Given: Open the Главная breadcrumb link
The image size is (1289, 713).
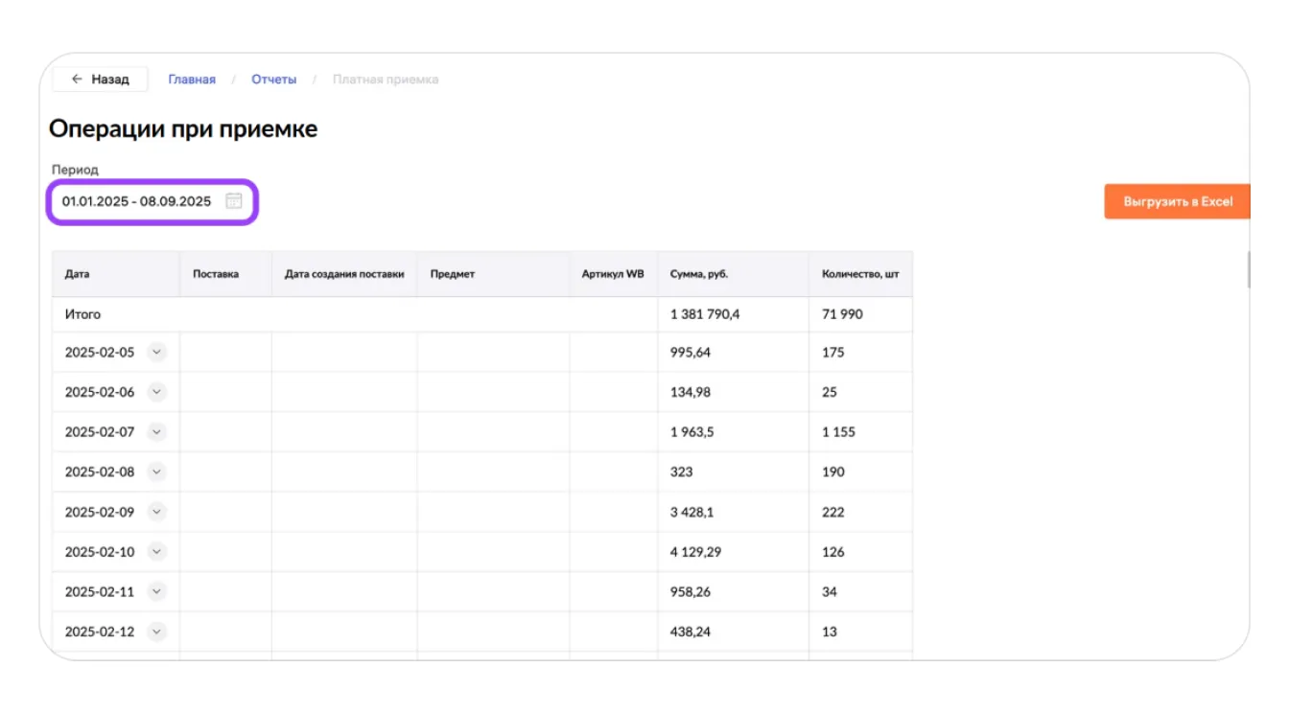Looking at the screenshot, I should (x=192, y=80).
